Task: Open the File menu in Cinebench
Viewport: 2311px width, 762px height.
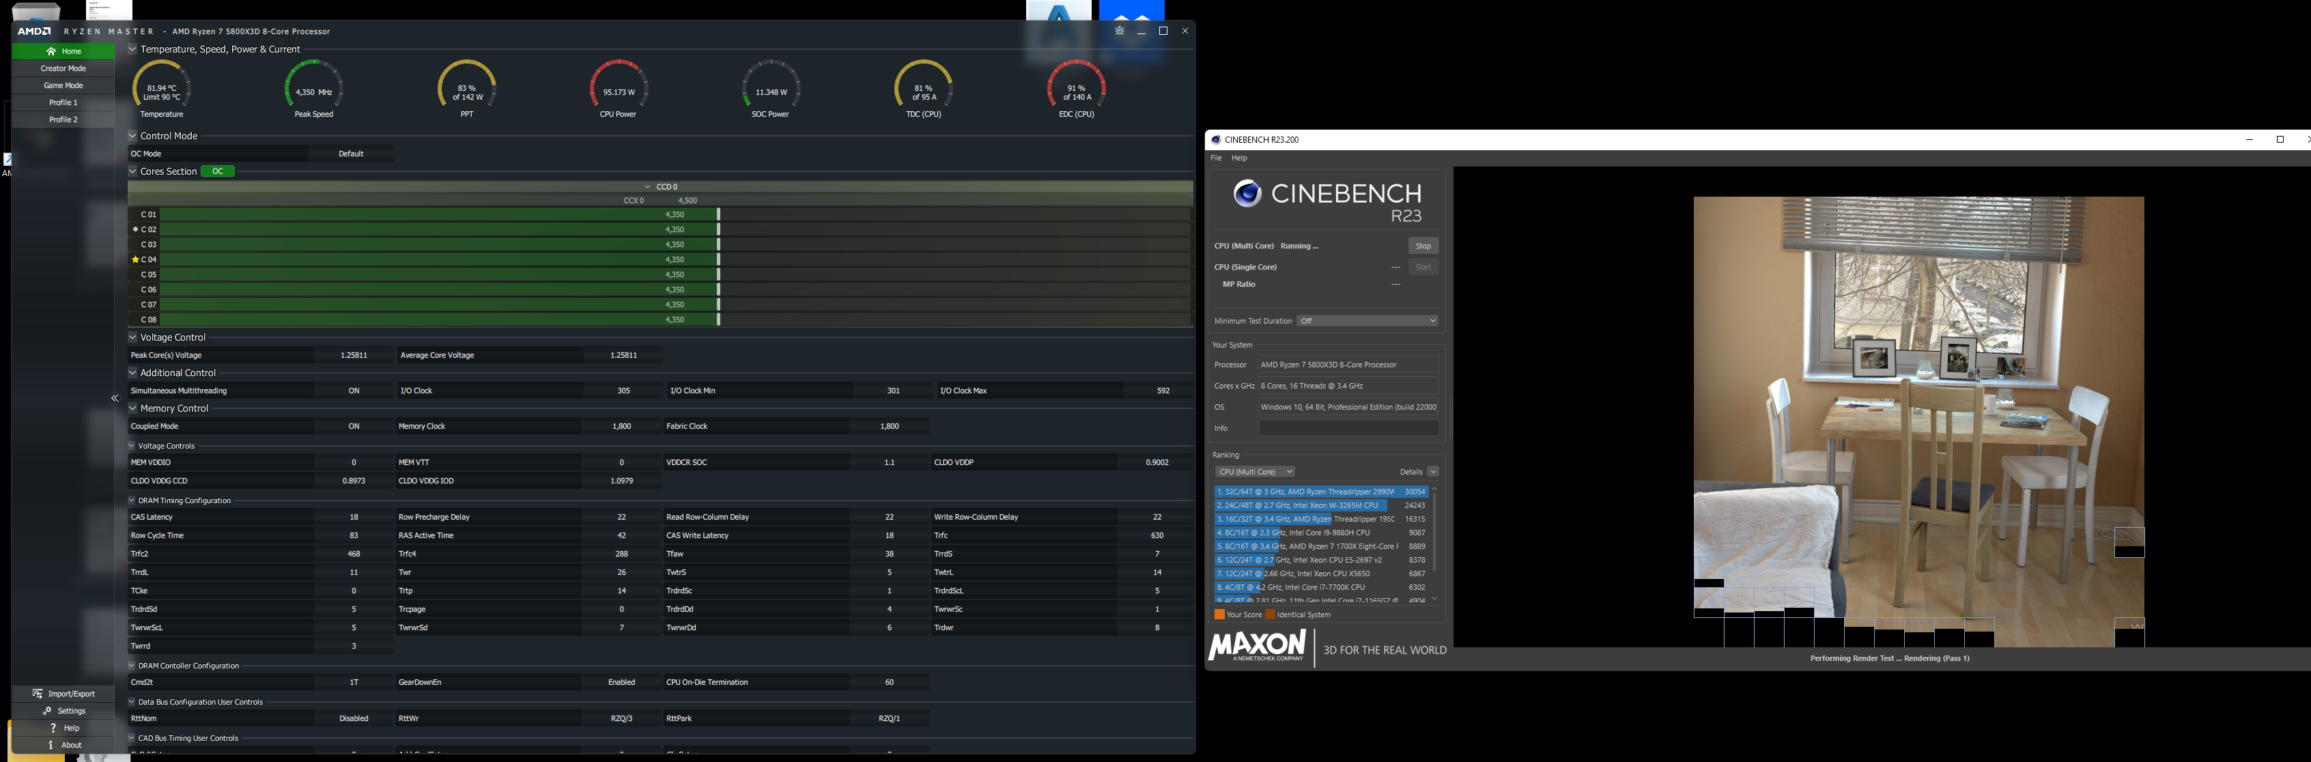Action: coord(1216,158)
